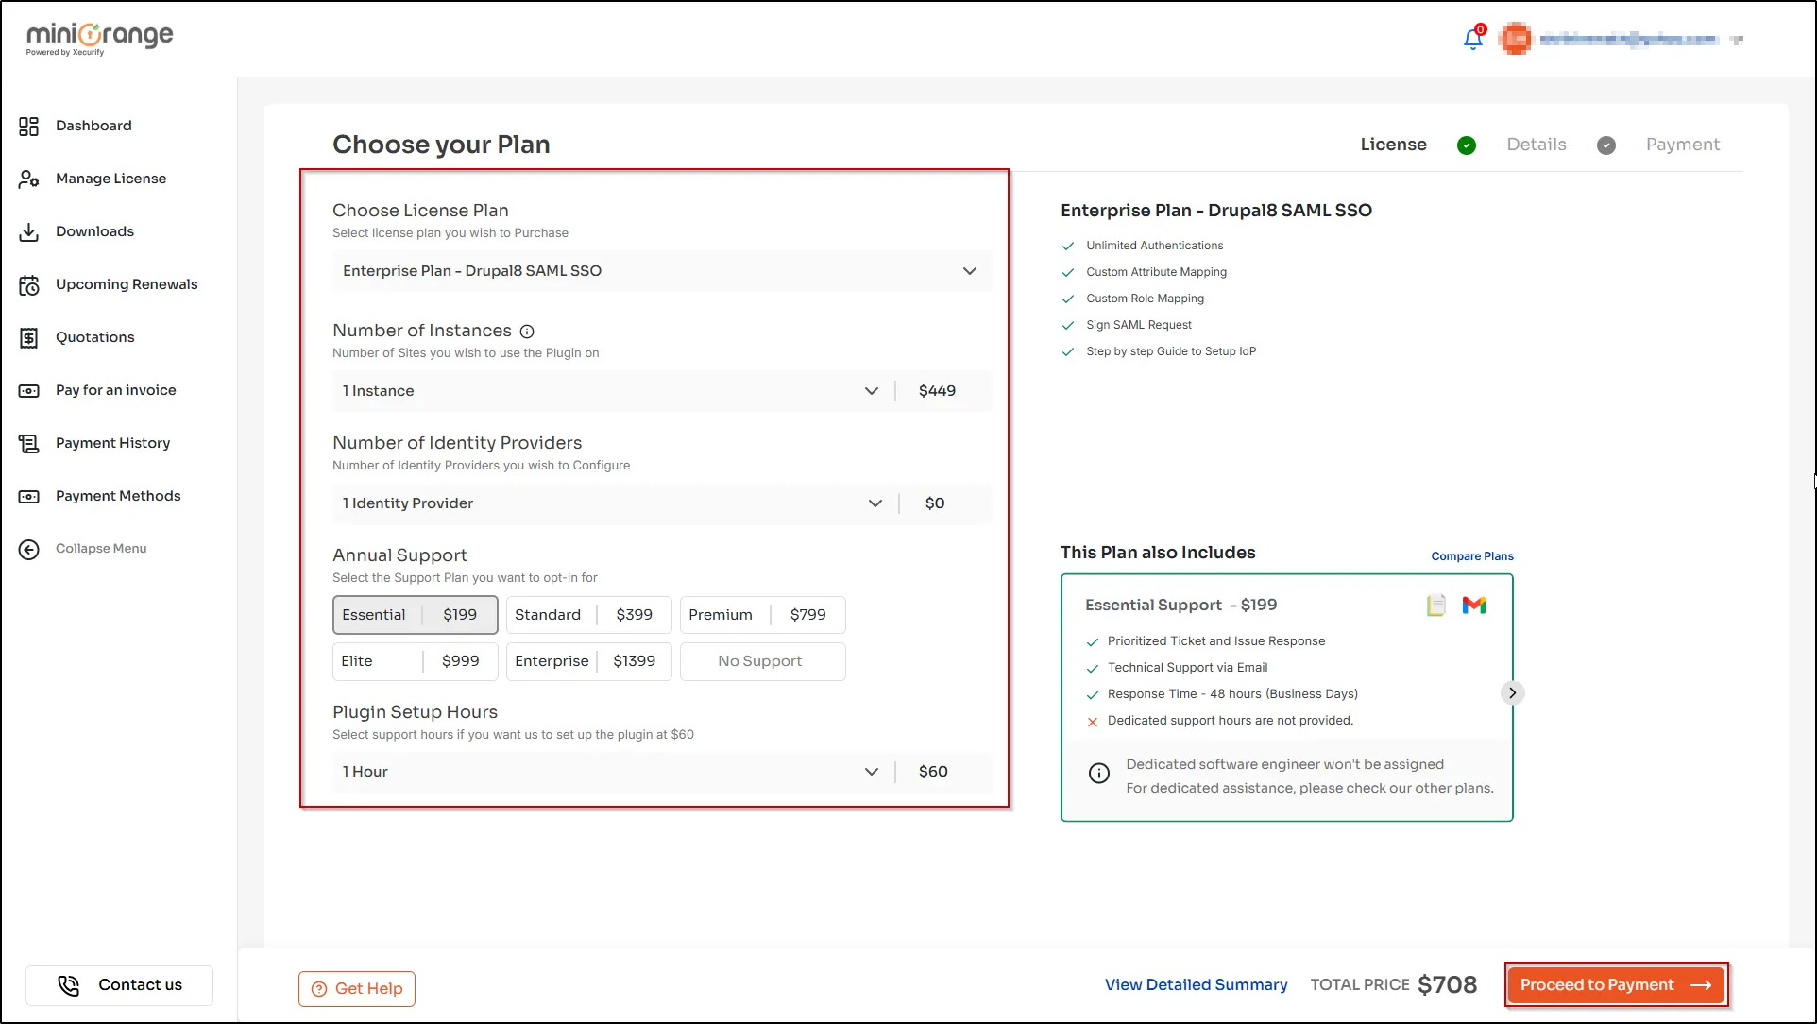Click the Collapse Menu arrow icon
Image resolution: width=1817 pixels, height=1024 pixels.
click(29, 549)
